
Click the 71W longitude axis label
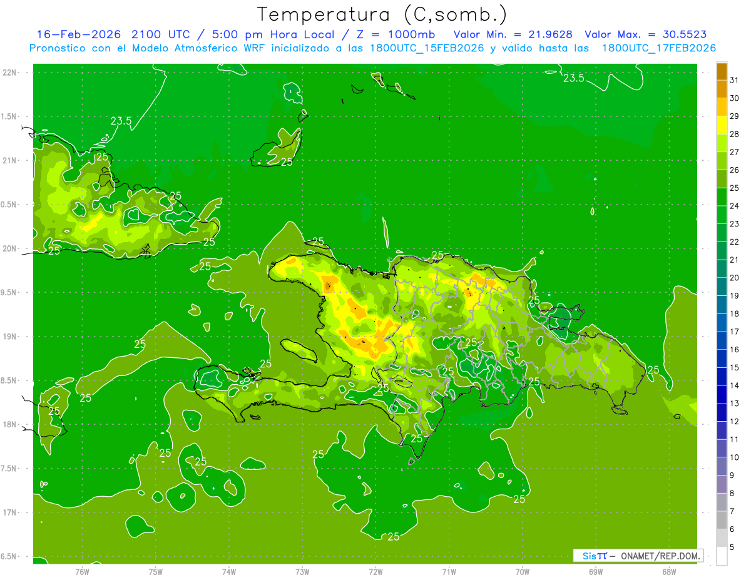449,571
